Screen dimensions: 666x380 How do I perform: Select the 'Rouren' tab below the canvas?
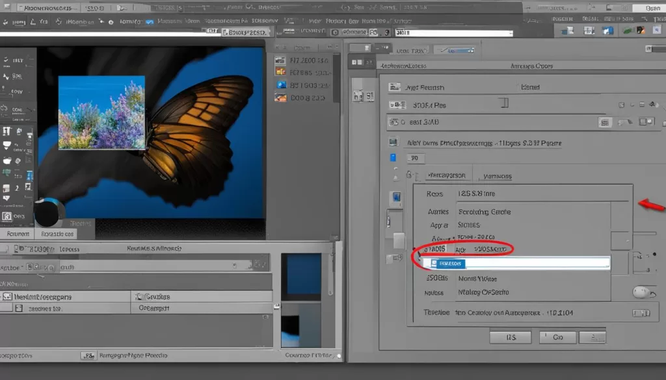click(x=18, y=234)
